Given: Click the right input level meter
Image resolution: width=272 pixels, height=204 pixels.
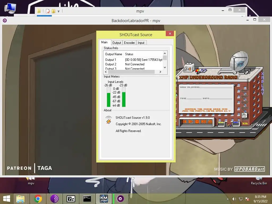Looking at the screenshot, I should click(124, 97).
